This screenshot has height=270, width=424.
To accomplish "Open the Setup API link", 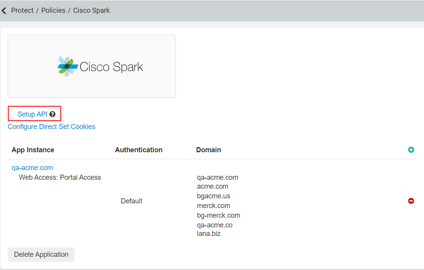I will 33,114.
